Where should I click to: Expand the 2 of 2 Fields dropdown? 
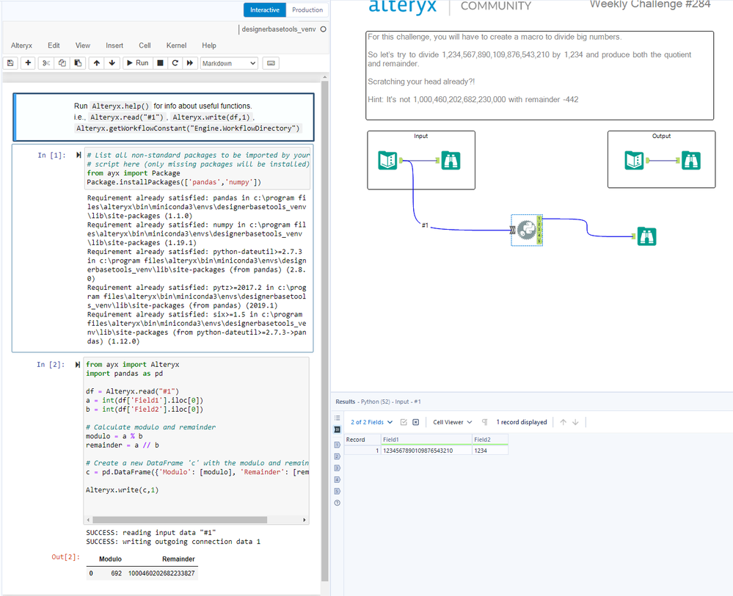(372, 422)
